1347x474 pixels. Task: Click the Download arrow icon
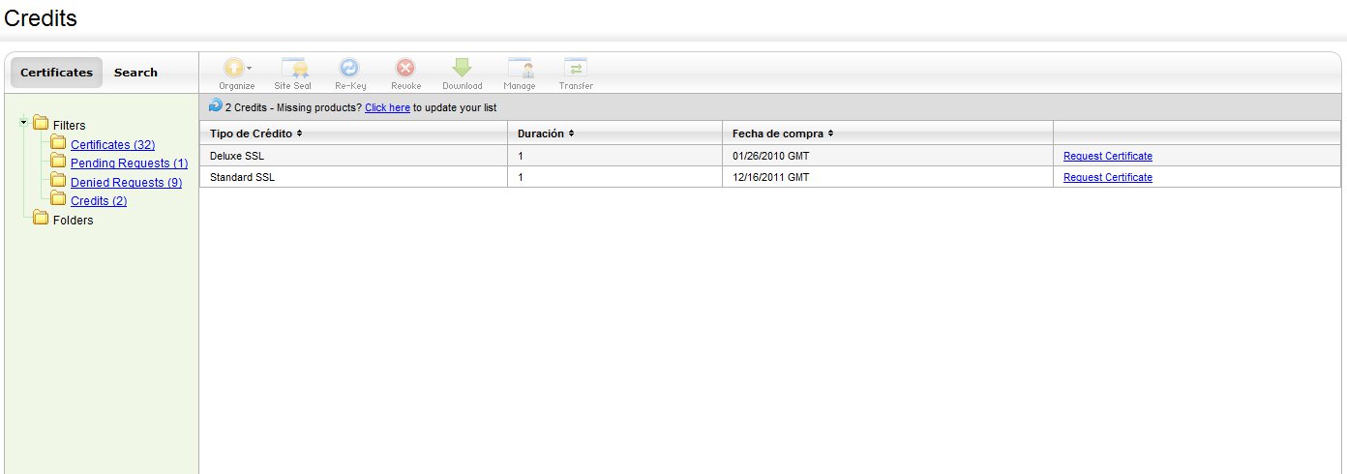(x=462, y=69)
